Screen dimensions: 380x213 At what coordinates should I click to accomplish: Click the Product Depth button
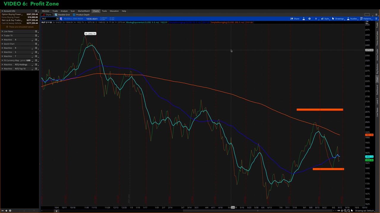[81, 14]
